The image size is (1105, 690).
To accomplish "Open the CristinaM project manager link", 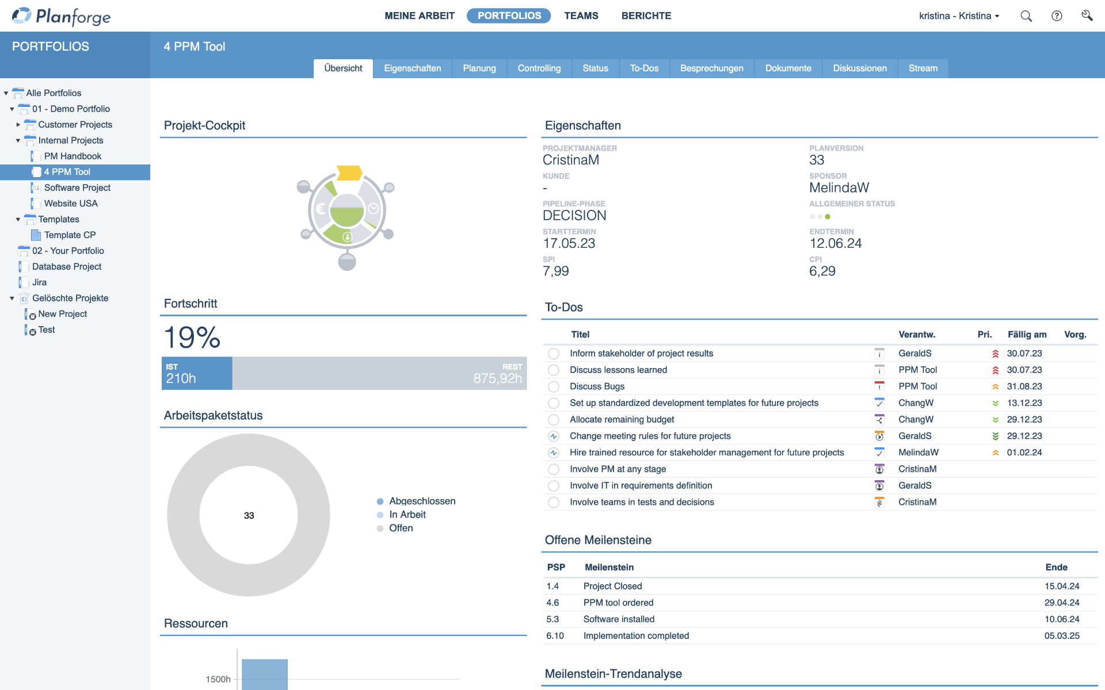I will [x=571, y=160].
